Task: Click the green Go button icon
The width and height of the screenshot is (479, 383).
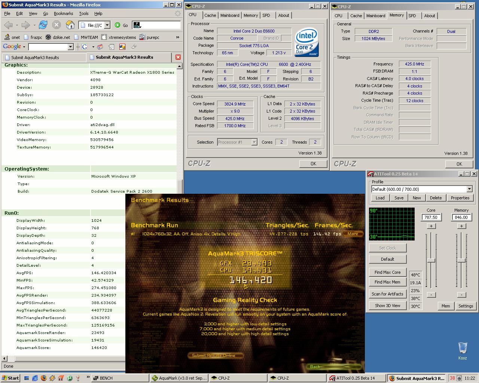Action: [x=118, y=25]
